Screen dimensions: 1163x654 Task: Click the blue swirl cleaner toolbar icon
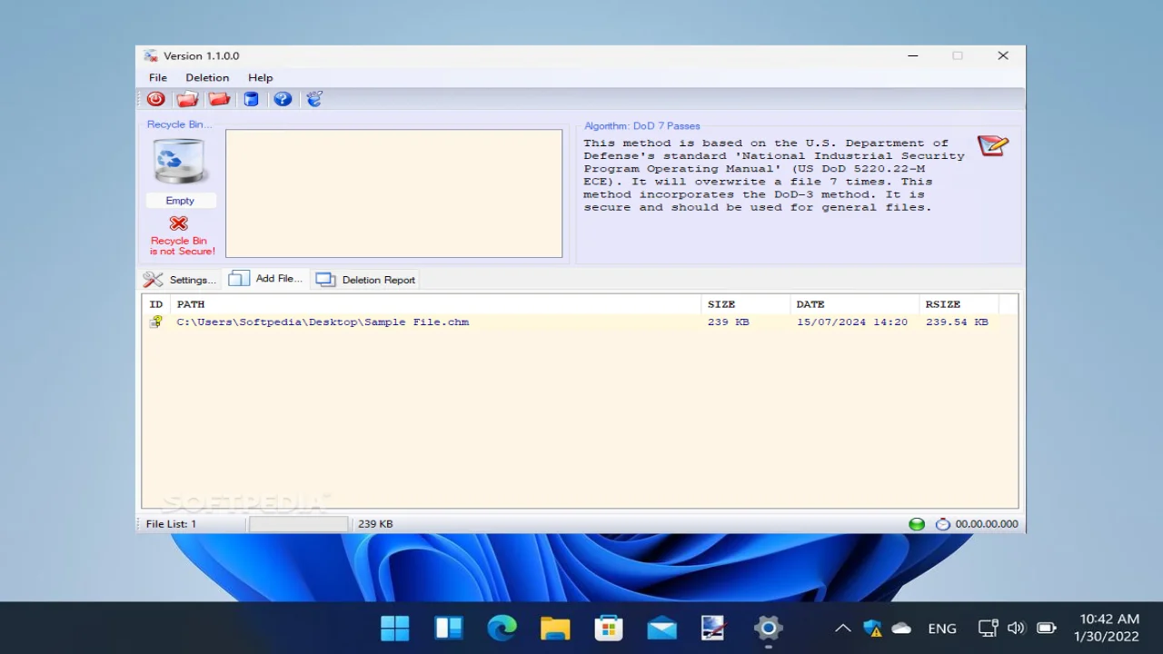pyautogui.click(x=314, y=99)
